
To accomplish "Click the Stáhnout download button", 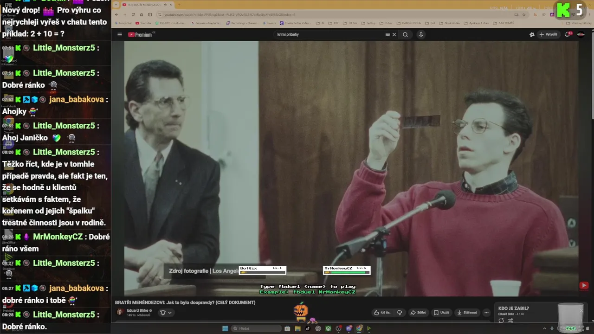I will 467,313.
